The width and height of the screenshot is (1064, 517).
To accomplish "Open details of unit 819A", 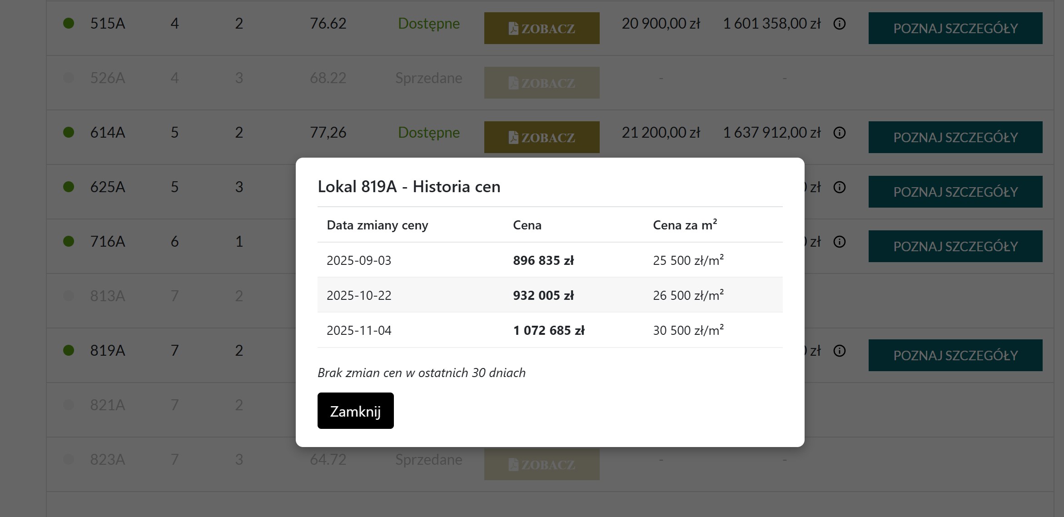I will pyautogui.click(x=955, y=355).
